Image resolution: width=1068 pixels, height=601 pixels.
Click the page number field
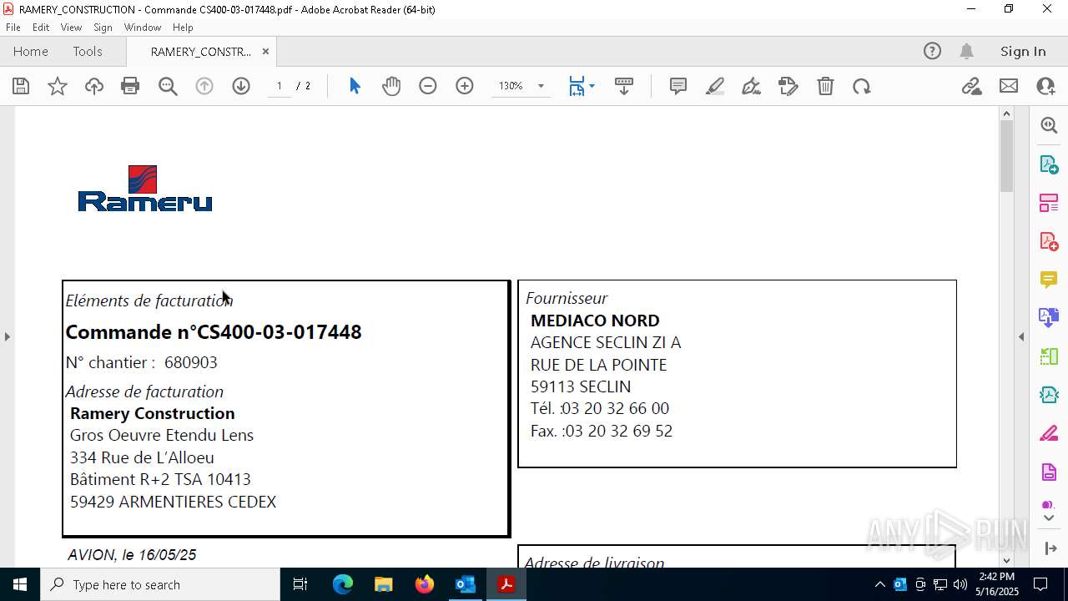click(280, 86)
